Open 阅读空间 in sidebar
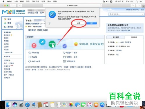The image size is (145, 109). (x=7, y=78)
